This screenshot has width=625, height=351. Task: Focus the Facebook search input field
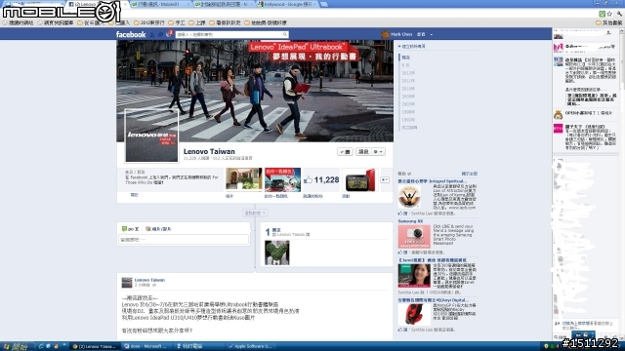pos(229,35)
